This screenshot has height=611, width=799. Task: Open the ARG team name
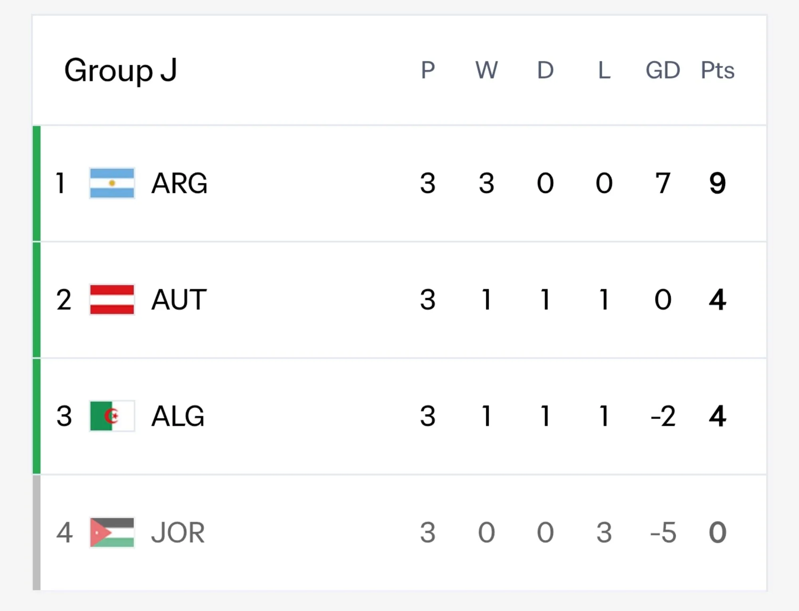coord(179,183)
